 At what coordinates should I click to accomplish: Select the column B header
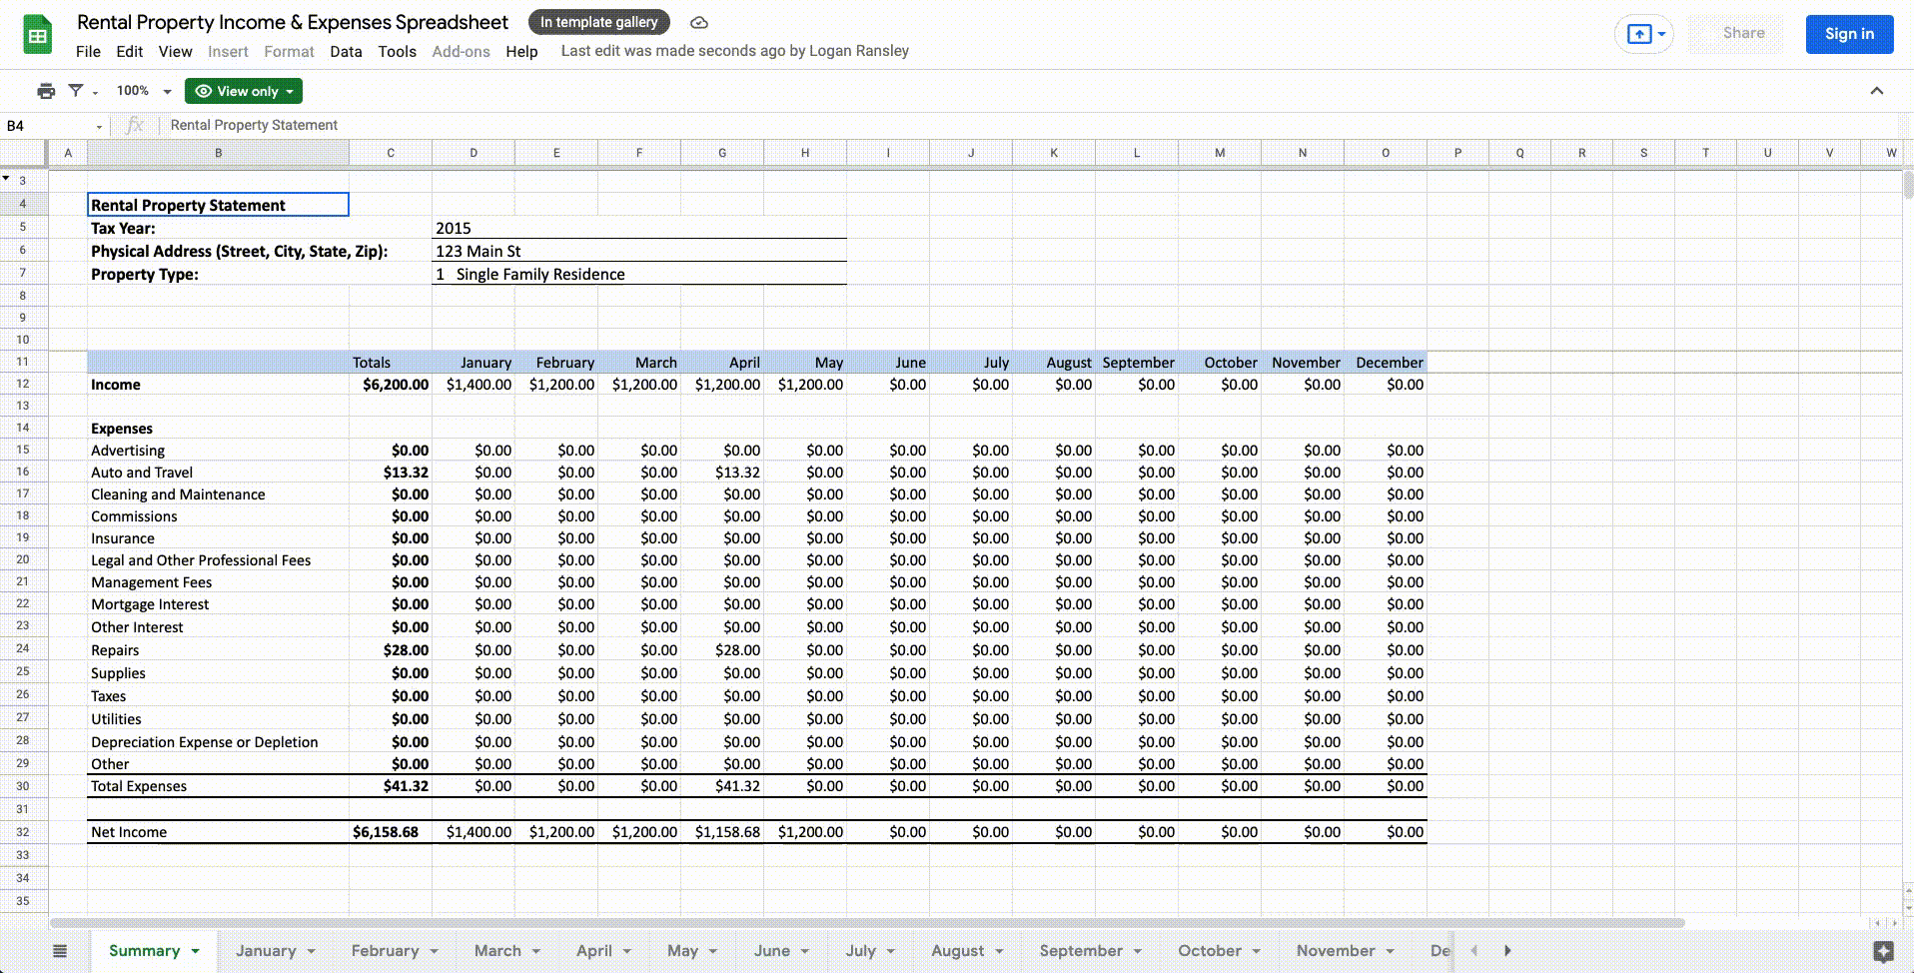[x=219, y=153]
